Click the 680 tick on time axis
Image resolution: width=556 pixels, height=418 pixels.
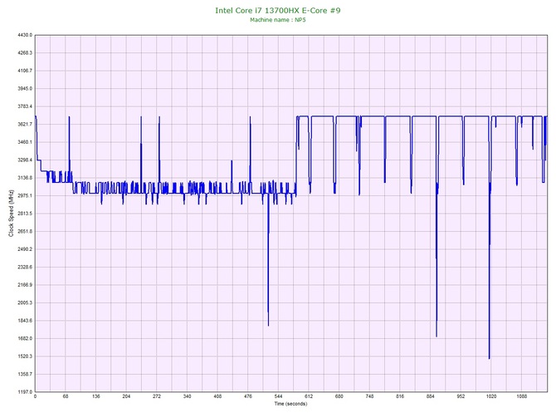pyautogui.click(x=339, y=396)
